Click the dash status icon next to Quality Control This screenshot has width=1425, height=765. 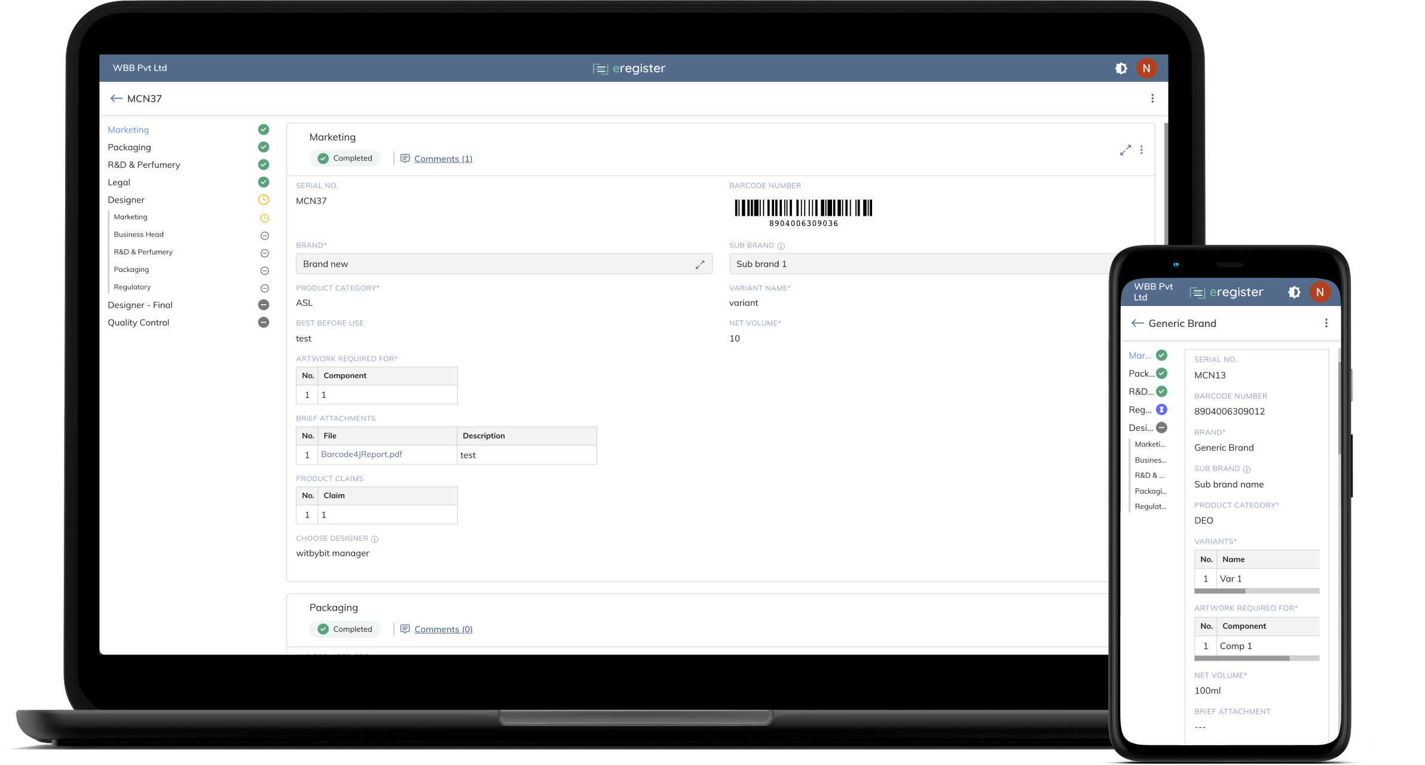pos(264,322)
